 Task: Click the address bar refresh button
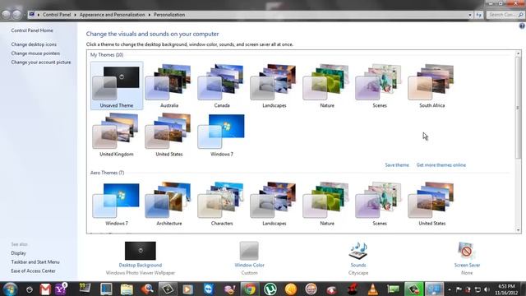(478, 15)
